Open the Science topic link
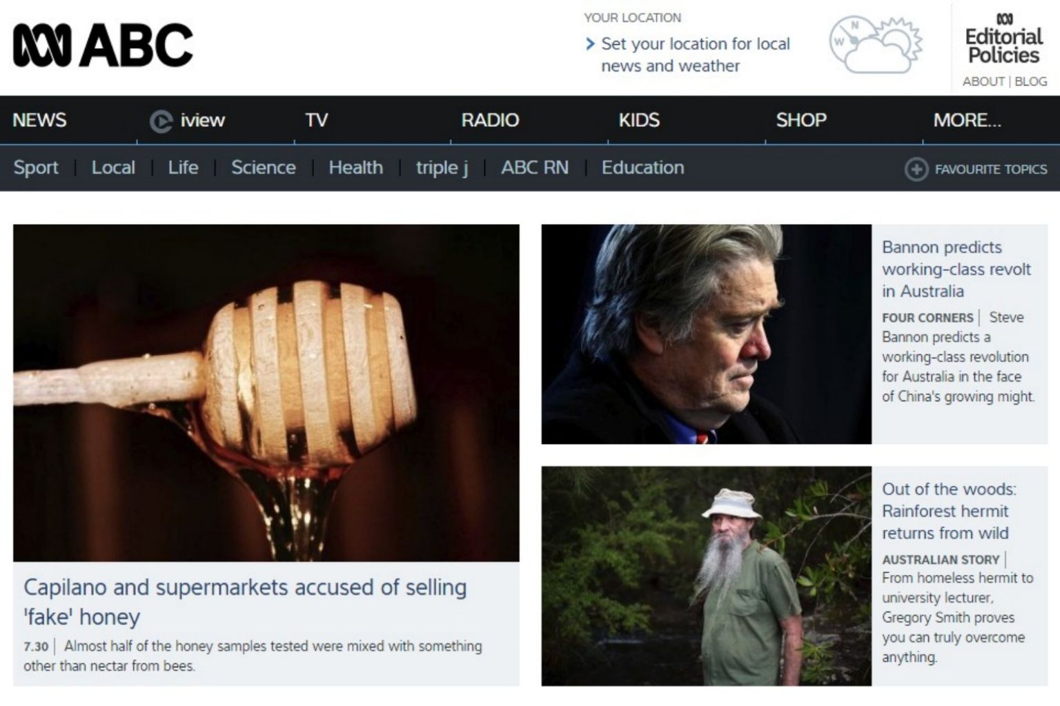1060x706 pixels. 263,168
